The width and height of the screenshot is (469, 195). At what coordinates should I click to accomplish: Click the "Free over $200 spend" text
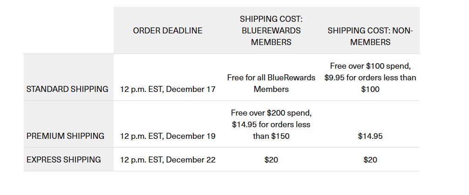(271, 113)
